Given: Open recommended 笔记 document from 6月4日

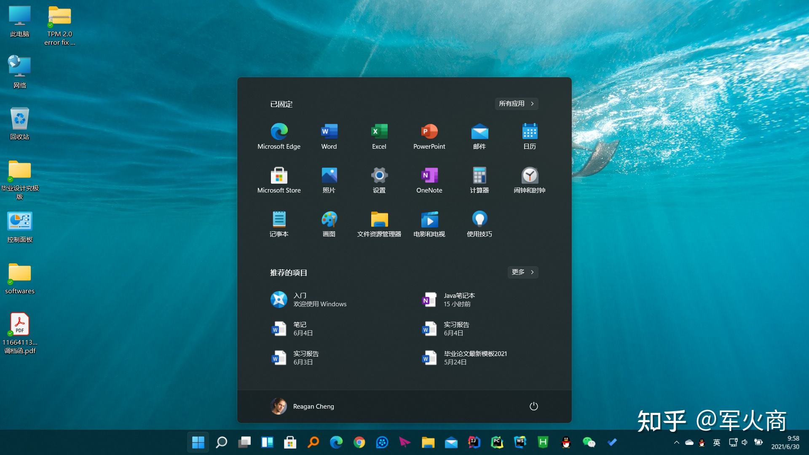Looking at the screenshot, I should coord(292,329).
